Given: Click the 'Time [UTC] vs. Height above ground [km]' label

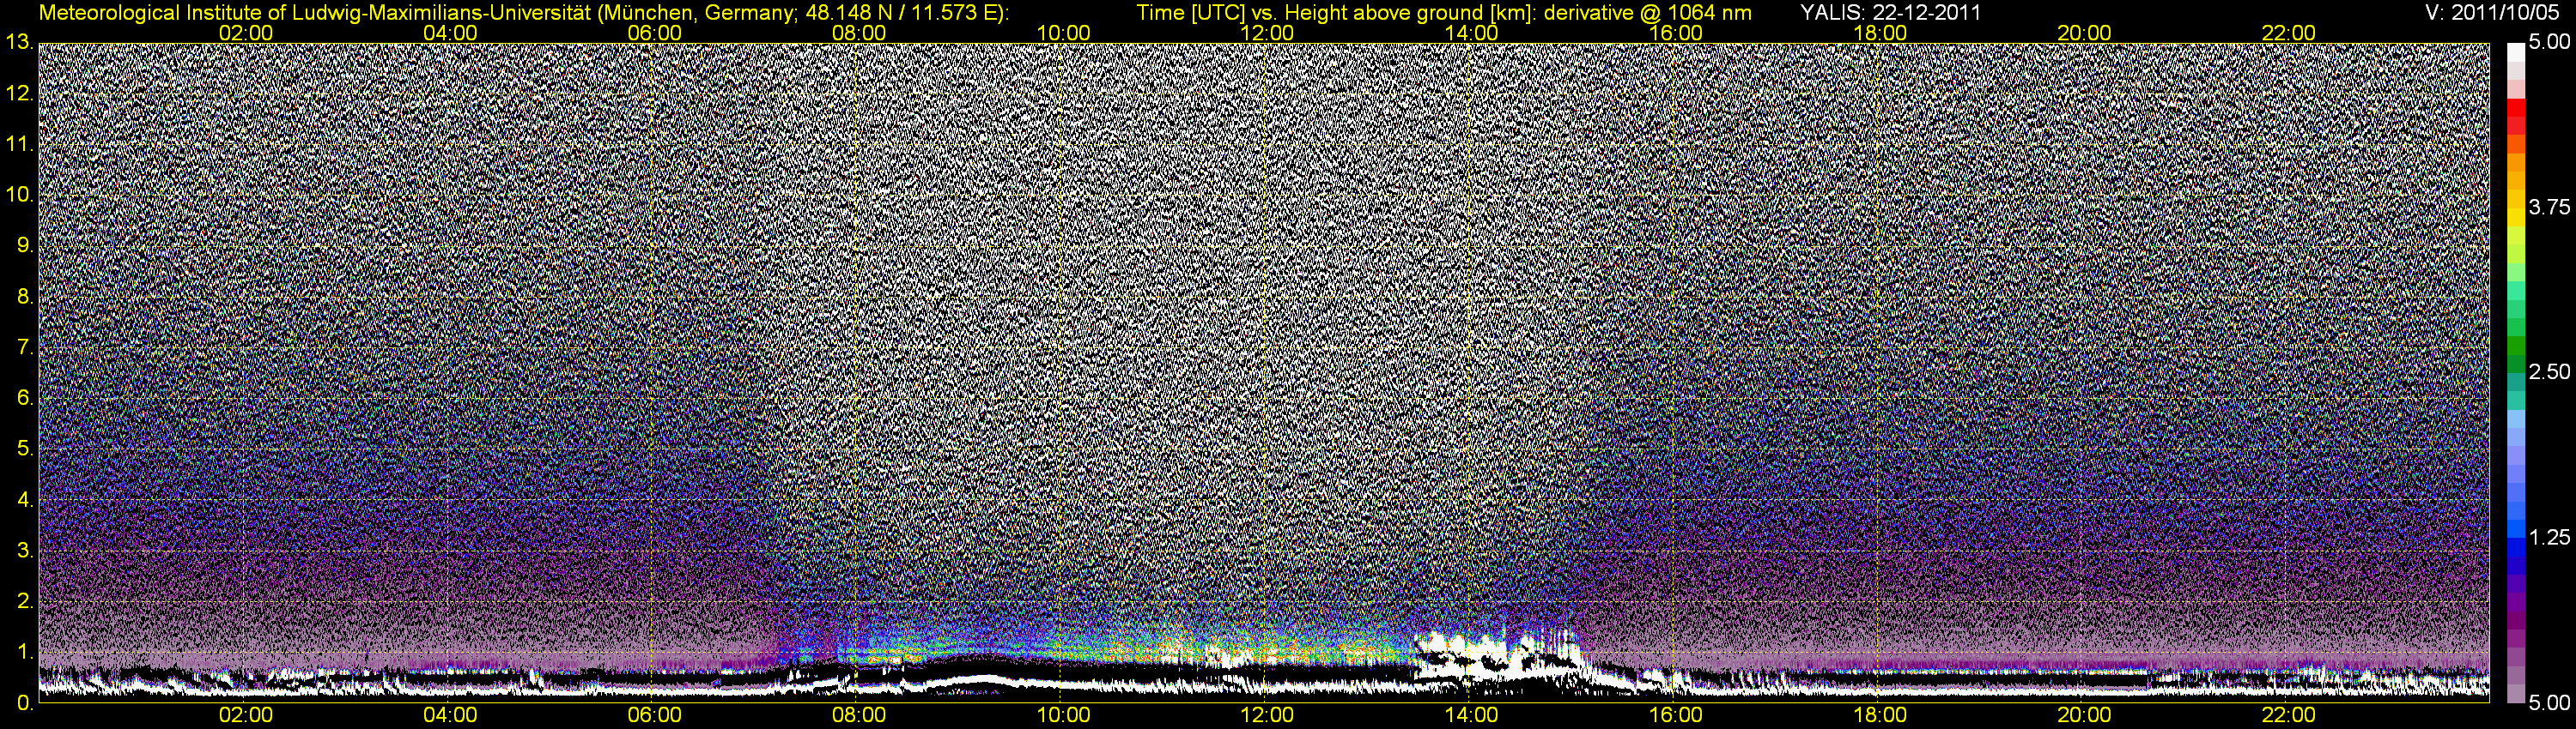Looking at the screenshot, I should pos(1337,12).
